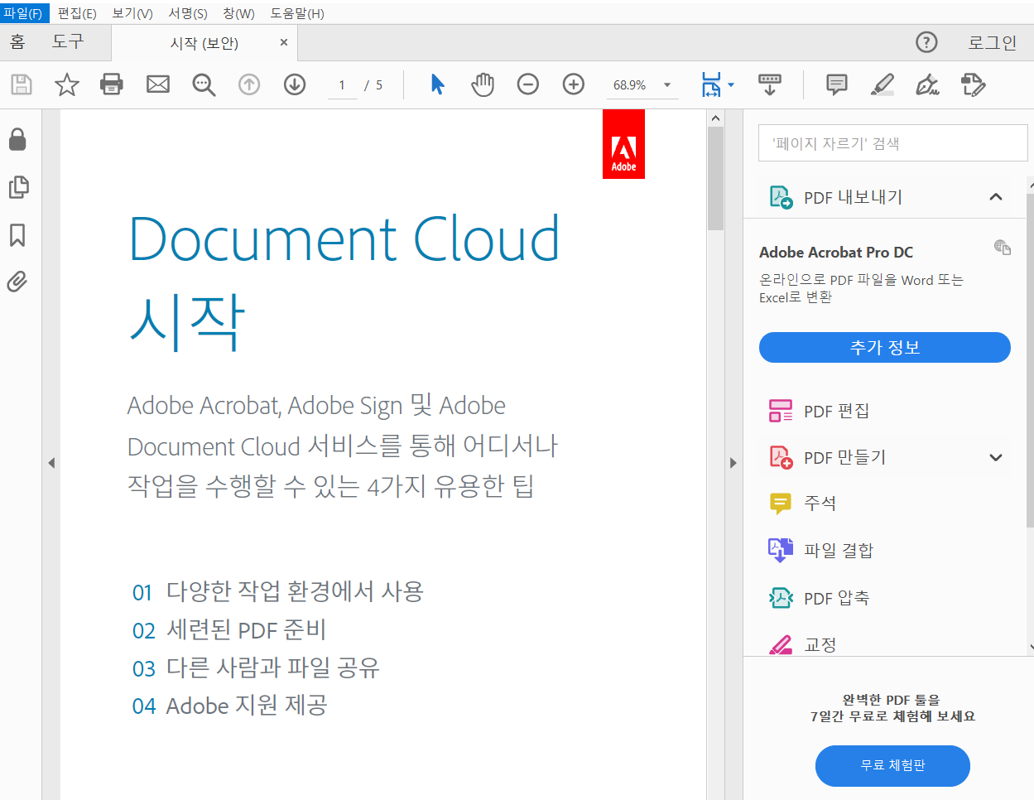Open the 파일(F) menu

point(23,13)
